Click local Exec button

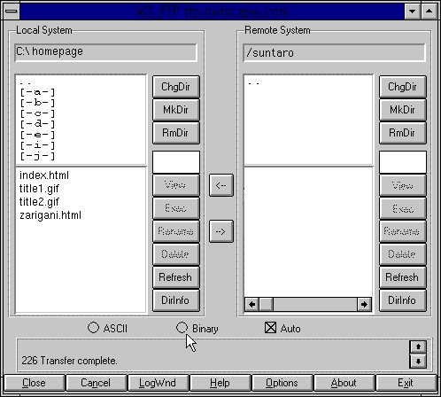(176, 208)
